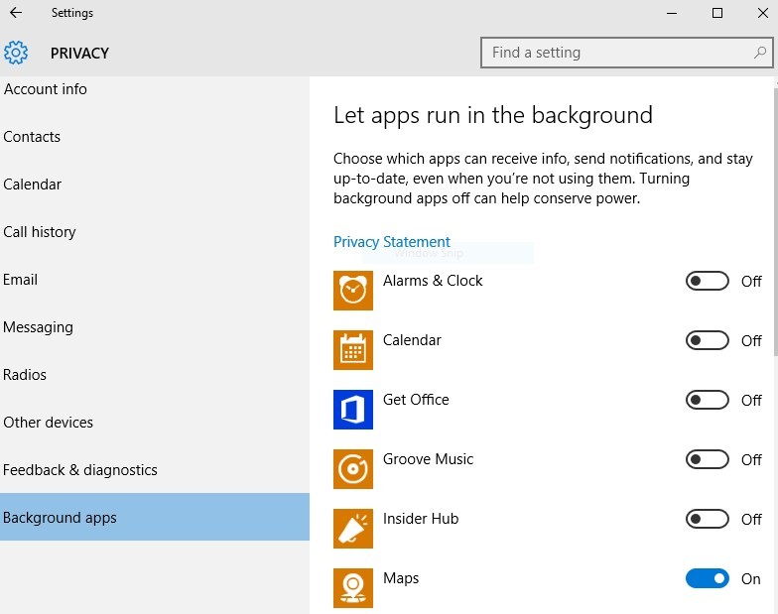Select Call history in the sidebar
The image size is (778, 614).
[x=40, y=232]
